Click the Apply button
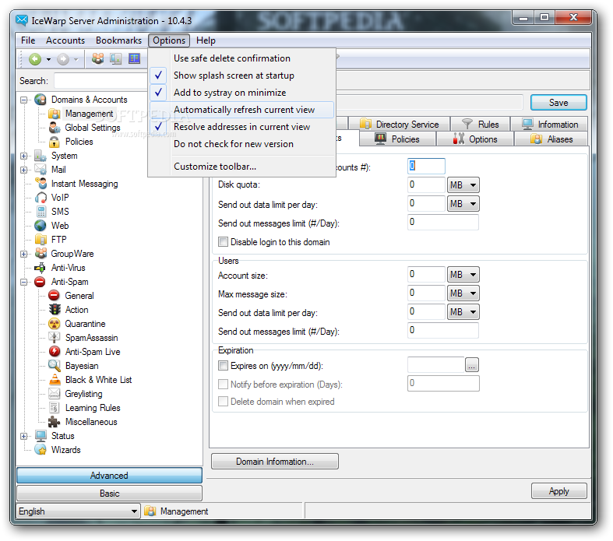 point(558,491)
